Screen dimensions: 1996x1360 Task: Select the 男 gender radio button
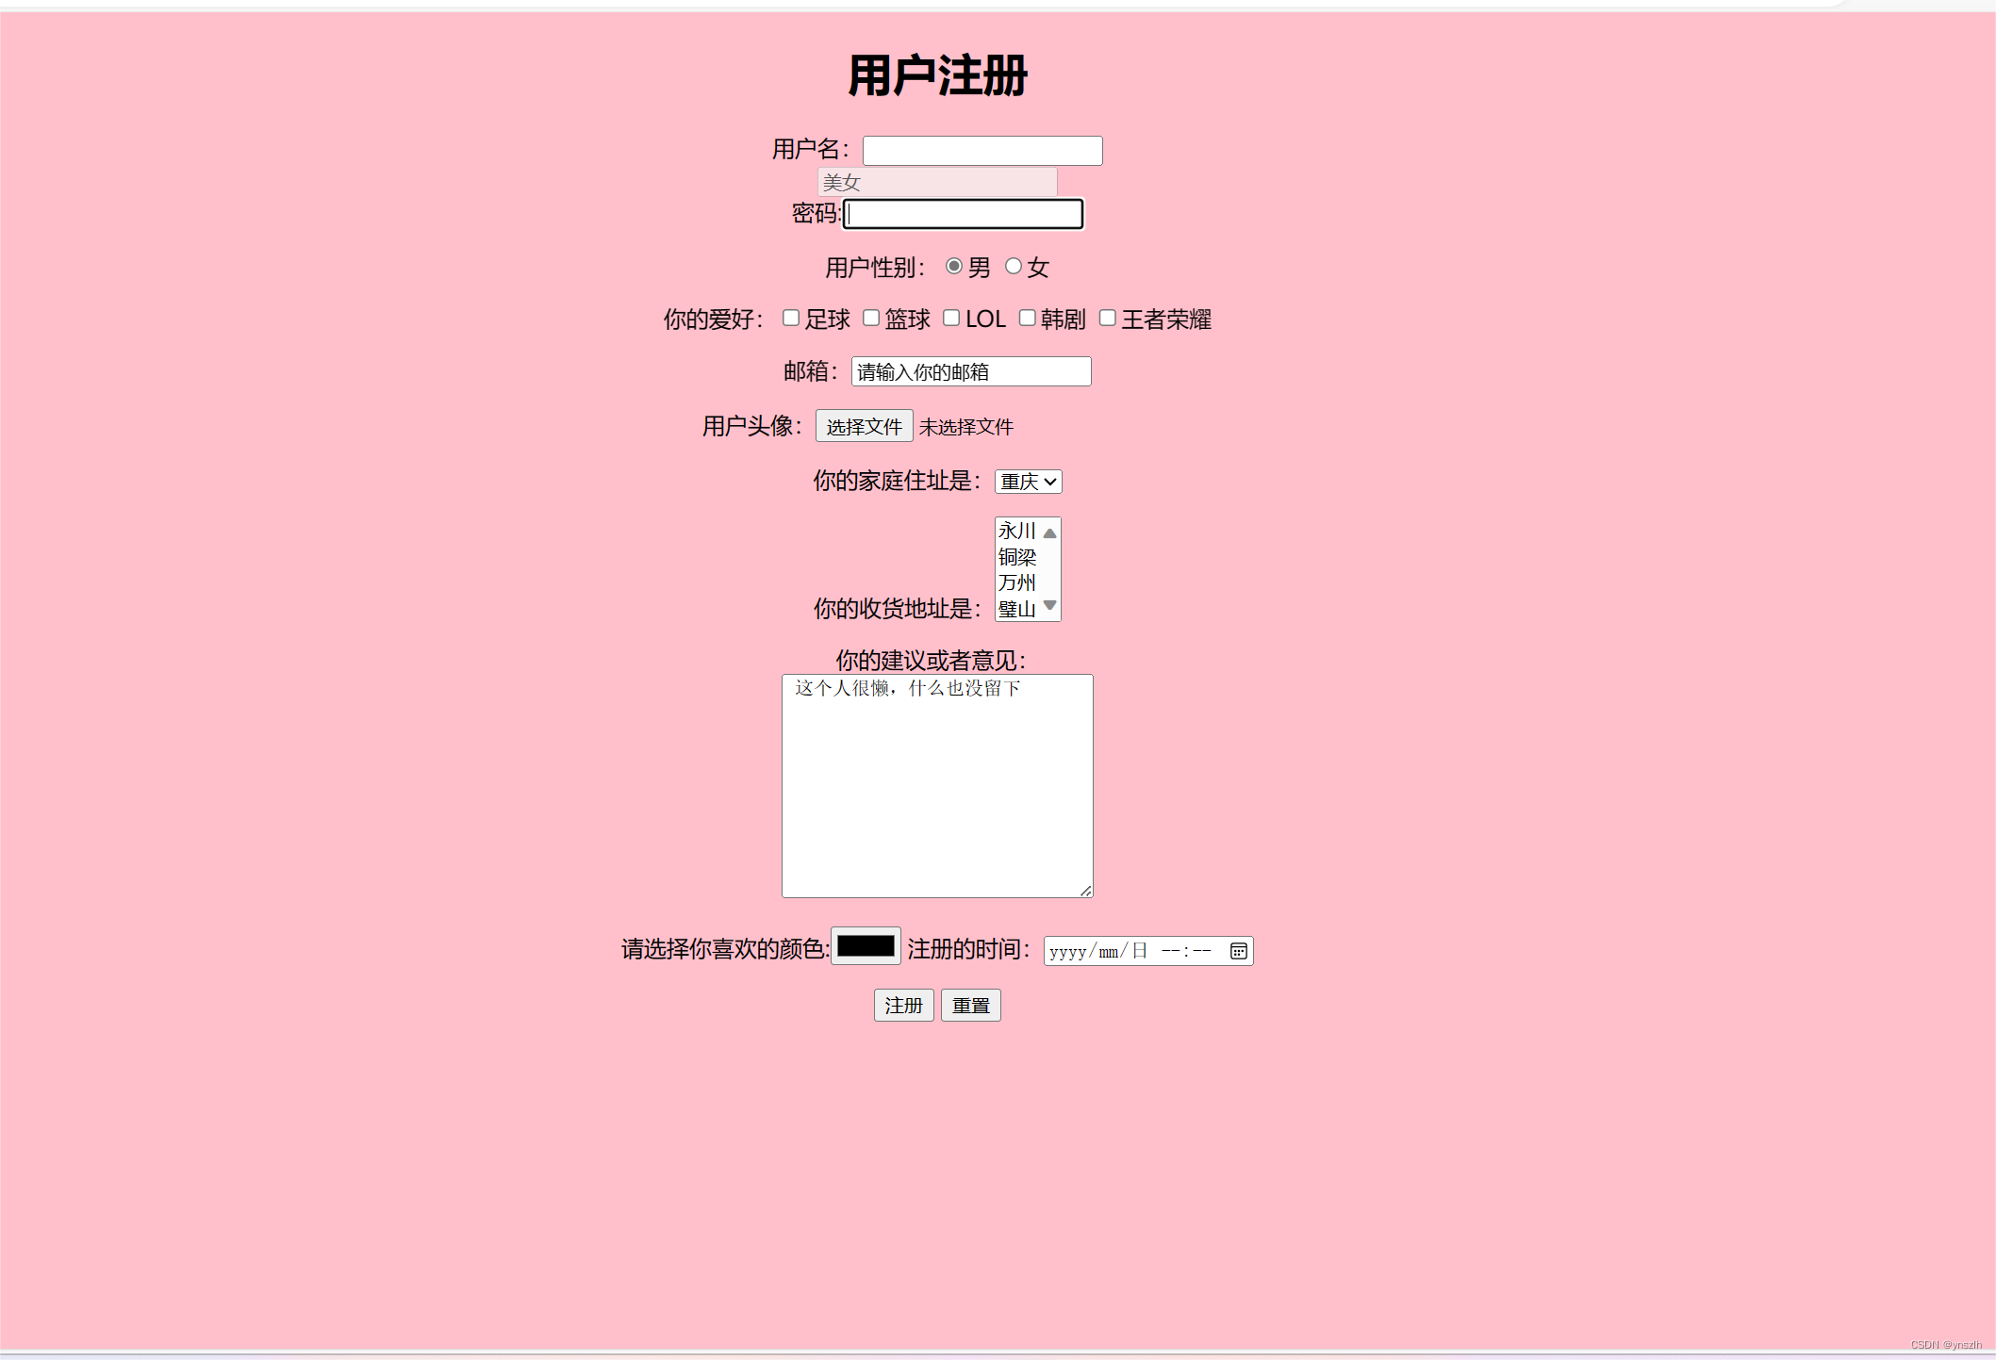pos(953,267)
